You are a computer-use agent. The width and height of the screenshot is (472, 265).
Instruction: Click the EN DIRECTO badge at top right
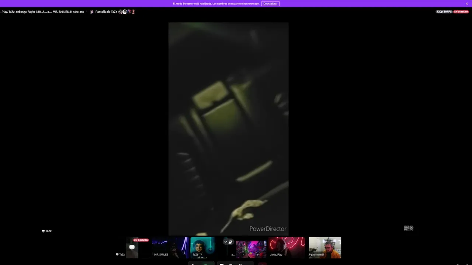(461, 12)
